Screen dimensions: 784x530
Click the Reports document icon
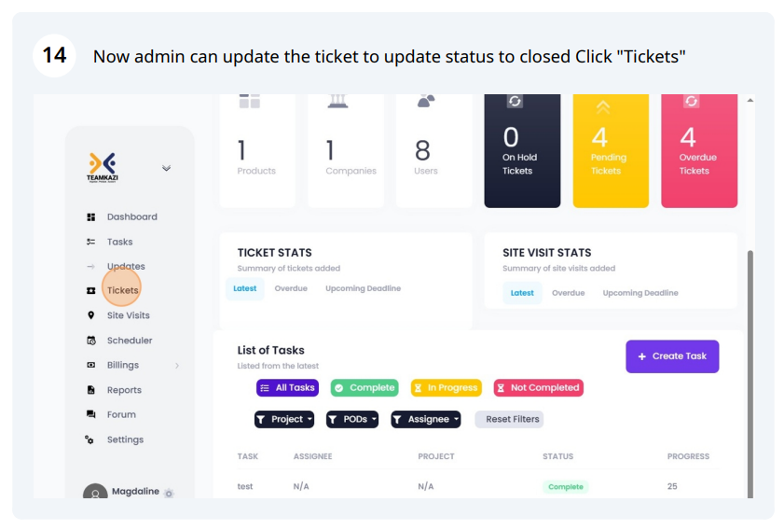tap(91, 390)
